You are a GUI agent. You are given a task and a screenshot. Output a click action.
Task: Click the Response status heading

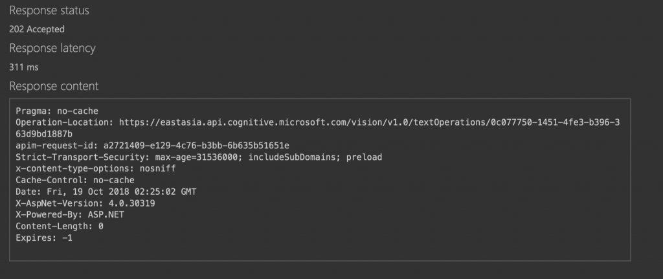point(49,11)
